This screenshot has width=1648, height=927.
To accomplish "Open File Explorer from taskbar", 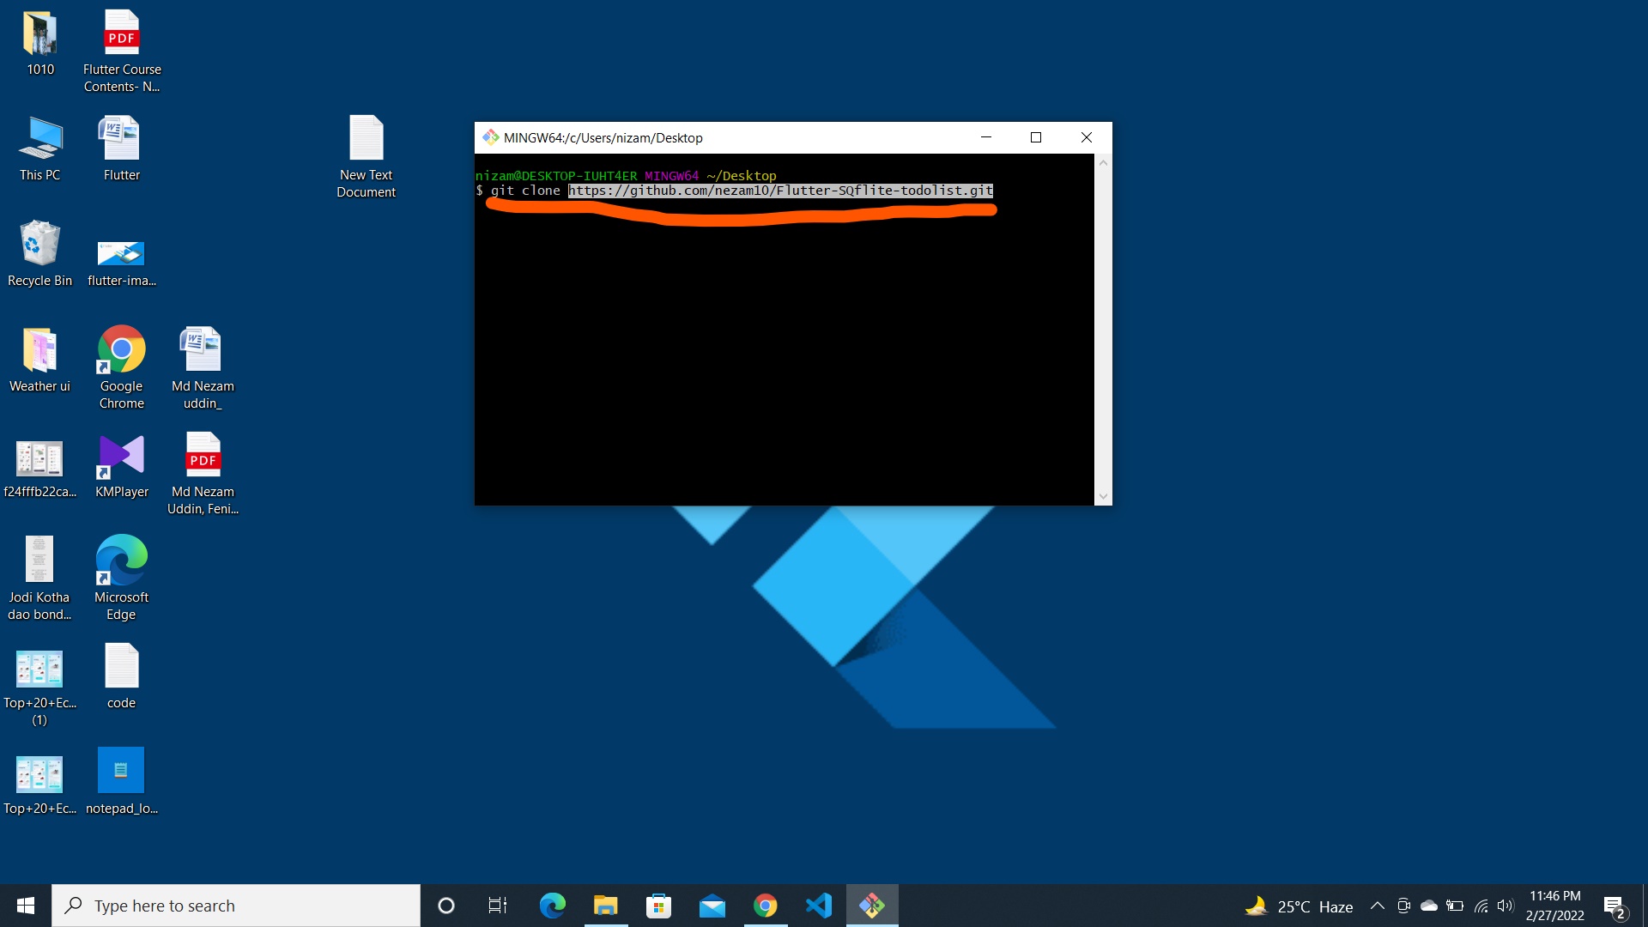I will click(x=604, y=906).
